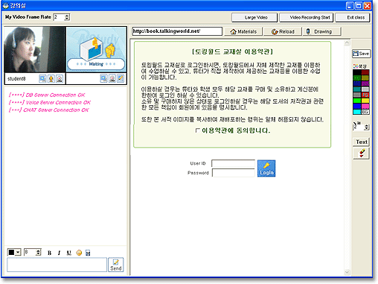The image size is (378, 284).
Task: Click the Save drawing button
Action: point(361,54)
